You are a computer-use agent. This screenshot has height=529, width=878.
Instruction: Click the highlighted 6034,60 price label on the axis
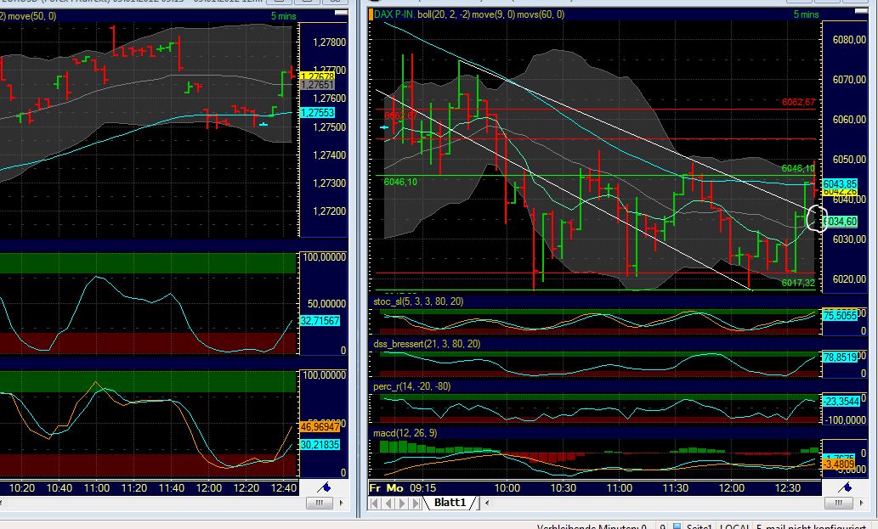point(841,222)
